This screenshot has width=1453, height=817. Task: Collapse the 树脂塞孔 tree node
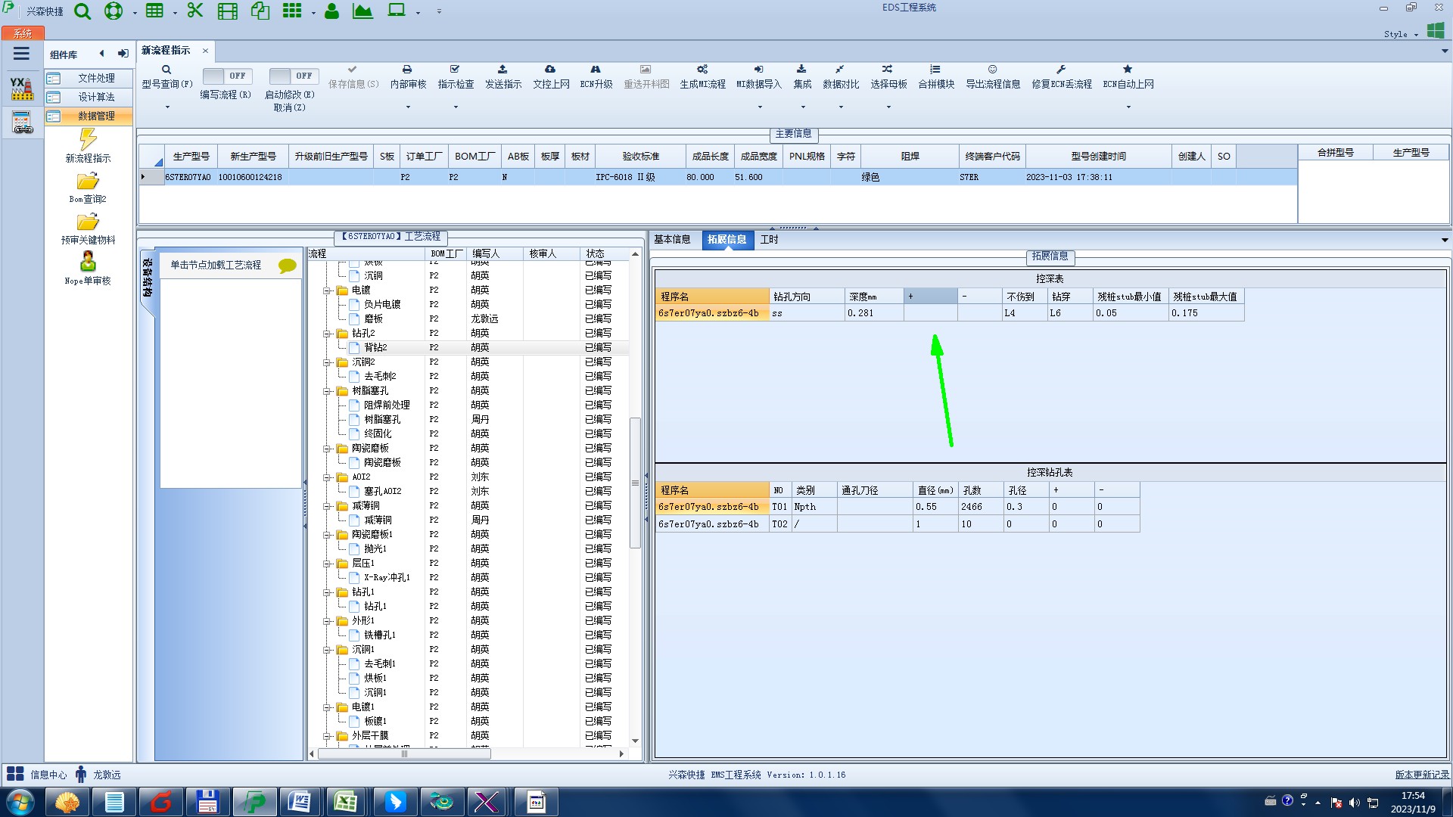pyautogui.click(x=327, y=391)
